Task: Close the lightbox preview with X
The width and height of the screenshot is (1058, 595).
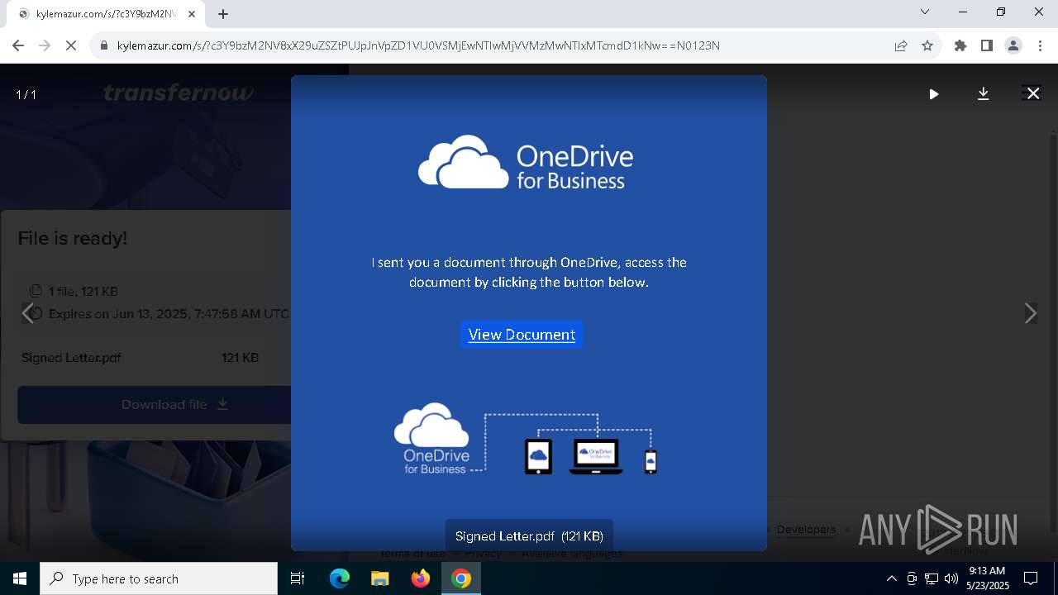Action: 1032,94
